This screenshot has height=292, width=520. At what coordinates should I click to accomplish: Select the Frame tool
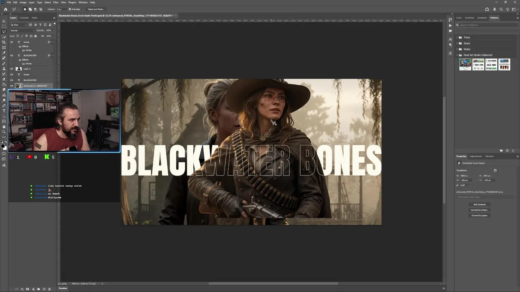4,47
